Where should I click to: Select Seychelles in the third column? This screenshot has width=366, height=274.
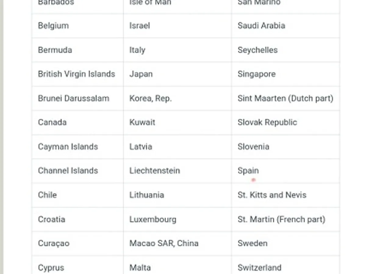[x=258, y=50]
